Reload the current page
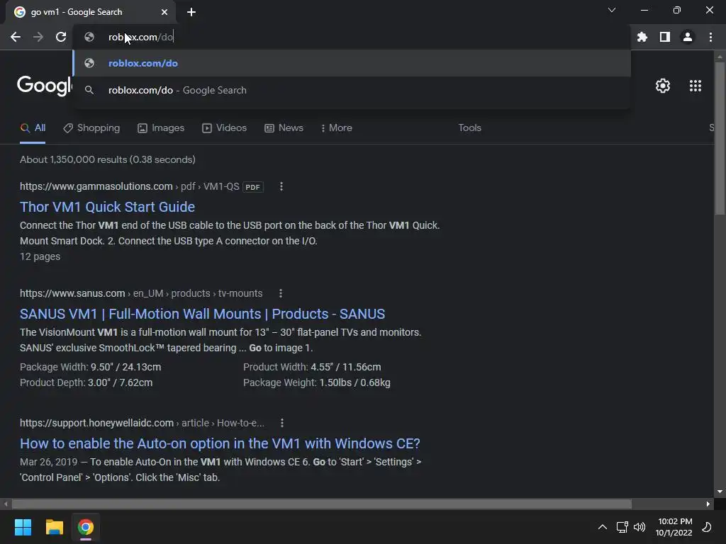The height and width of the screenshot is (544, 726). coord(61,37)
